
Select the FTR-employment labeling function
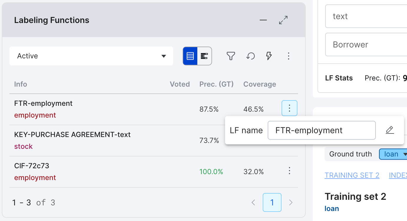click(x=43, y=103)
